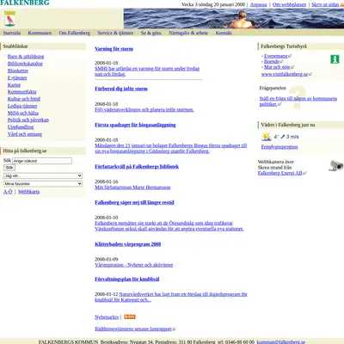Image resolution: width=344 pixels, height=344 pixels.
Task: Open the Politik och påverkan link
Action: [x=28, y=120]
